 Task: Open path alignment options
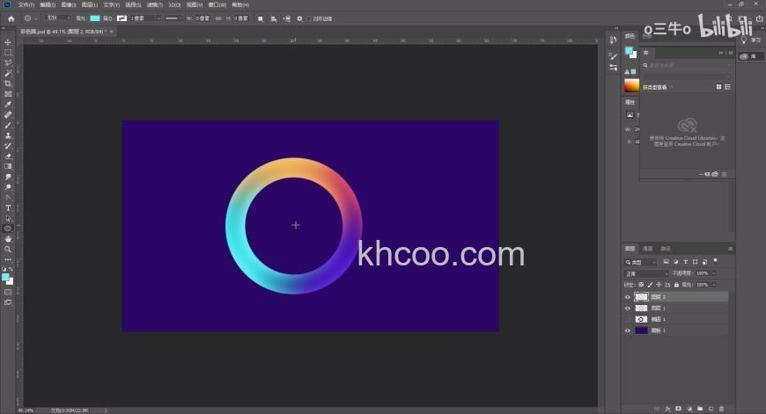coord(274,18)
